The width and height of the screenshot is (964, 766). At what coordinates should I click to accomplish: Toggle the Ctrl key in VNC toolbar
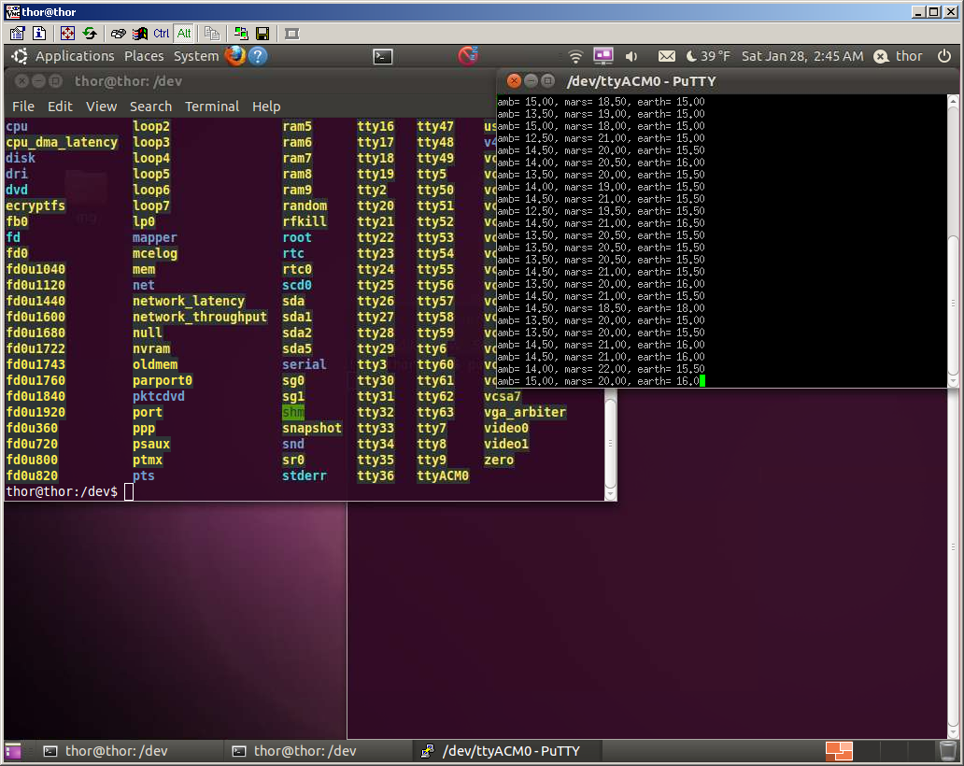(x=161, y=34)
